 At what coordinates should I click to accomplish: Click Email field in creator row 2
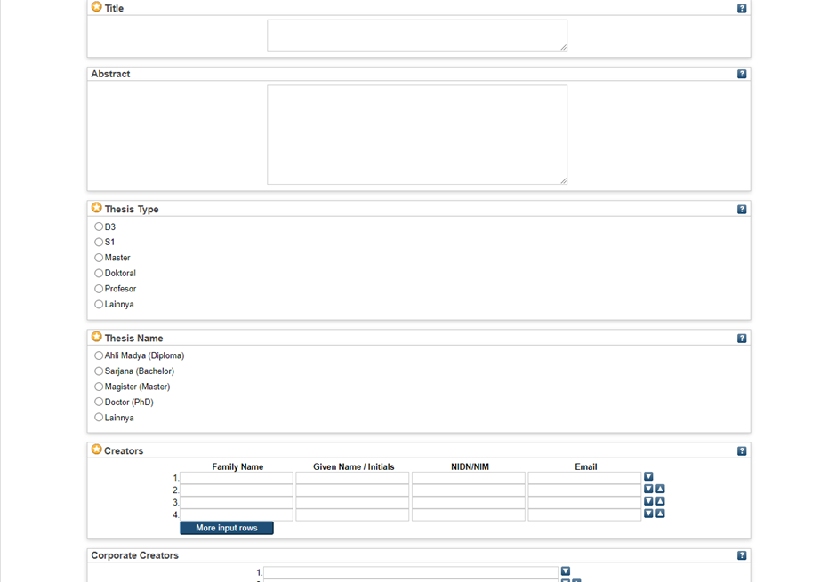[x=584, y=490]
